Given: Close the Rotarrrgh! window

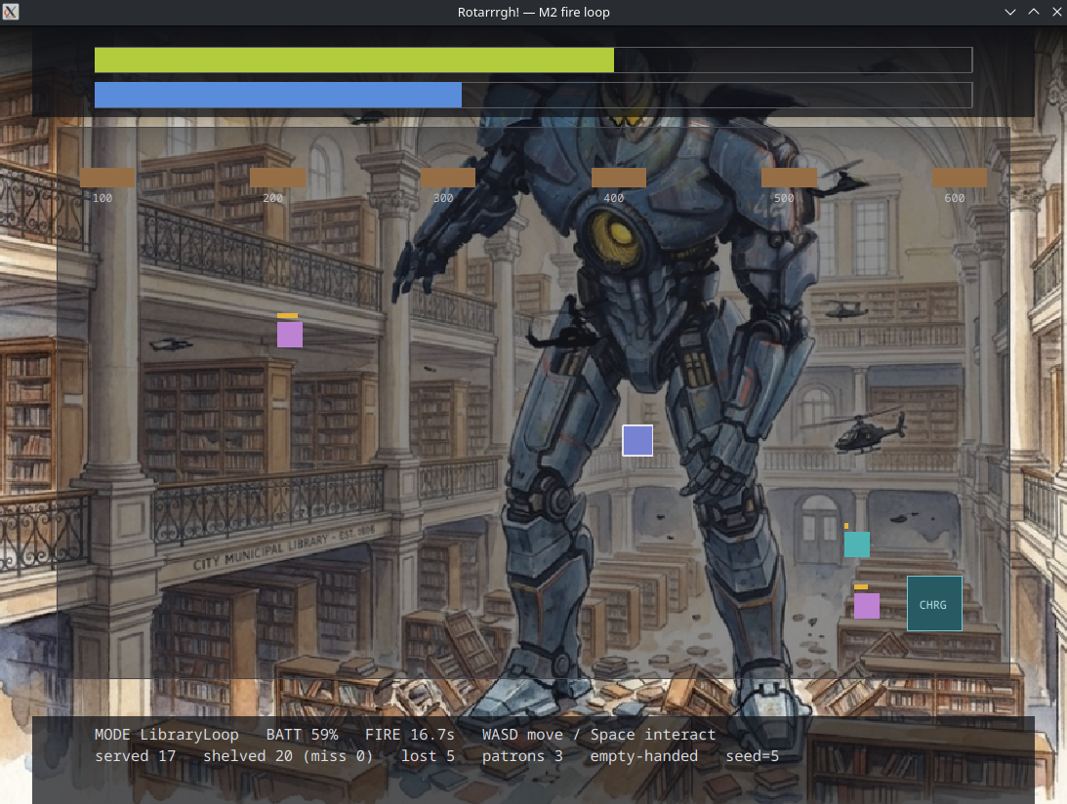Looking at the screenshot, I should coord(1057,12).
